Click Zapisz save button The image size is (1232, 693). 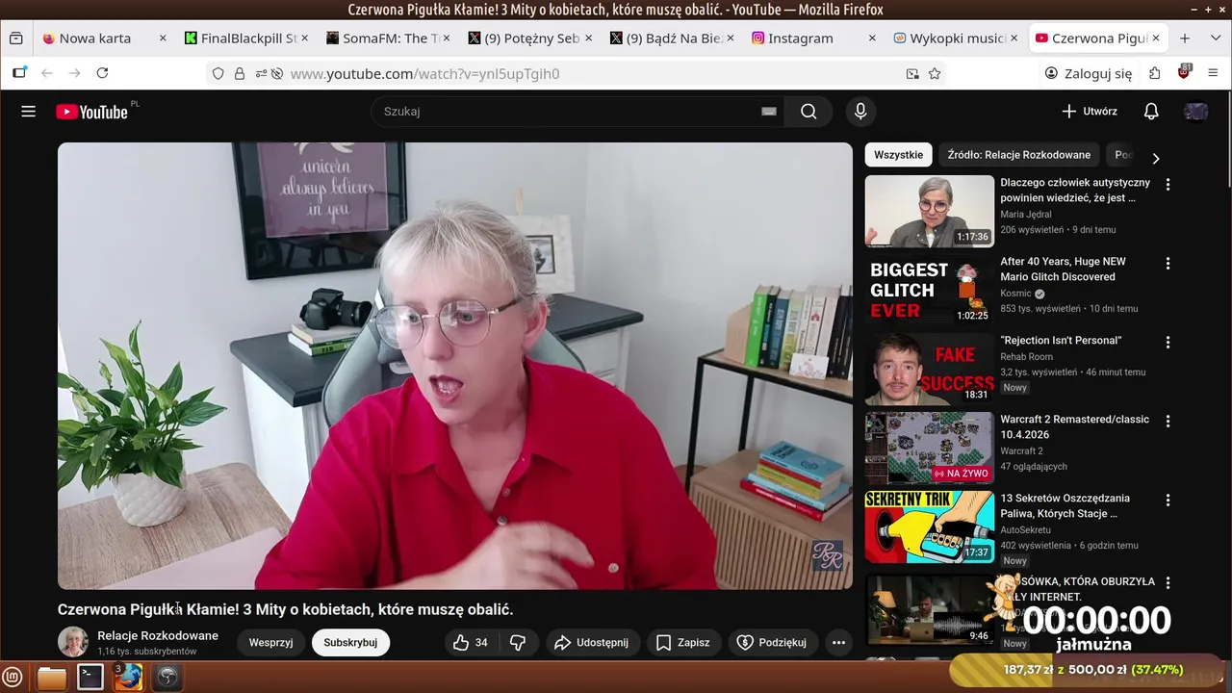(x=683, y=642)
